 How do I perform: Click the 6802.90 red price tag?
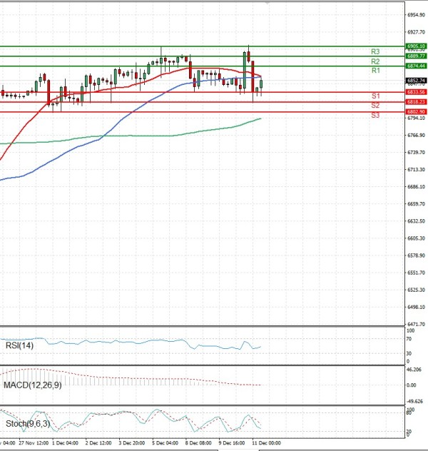416,112
